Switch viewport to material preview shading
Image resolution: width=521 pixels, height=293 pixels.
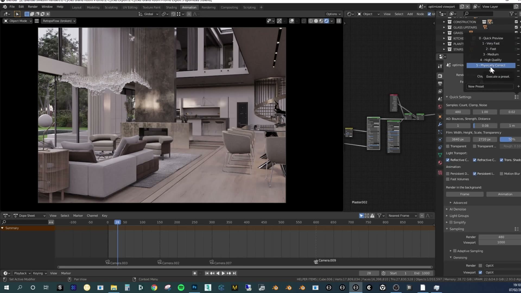pyautogui.click(x=321, y=21)
